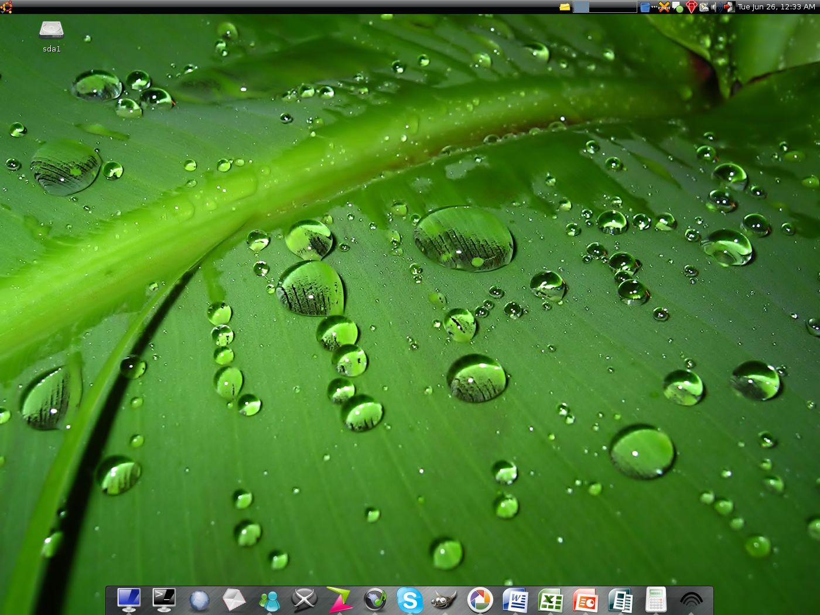Open GIMP from the dock
The image size is (820, 615).
point(444,600)
